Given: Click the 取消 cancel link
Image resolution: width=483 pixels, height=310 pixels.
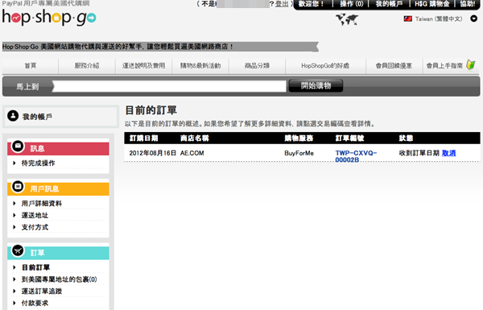Looking at the screenshot, I should click(448, 153).
